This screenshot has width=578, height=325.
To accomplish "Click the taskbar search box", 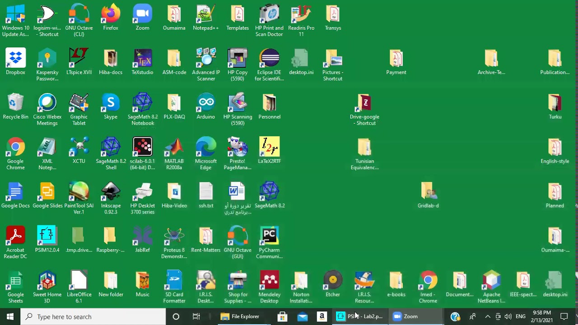I will pos(93,316).
